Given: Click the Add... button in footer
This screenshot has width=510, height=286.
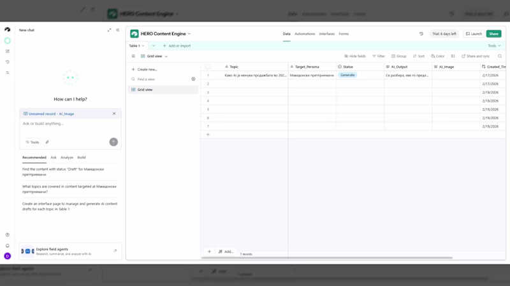Looking at the screenshot, I should (226, 251).
